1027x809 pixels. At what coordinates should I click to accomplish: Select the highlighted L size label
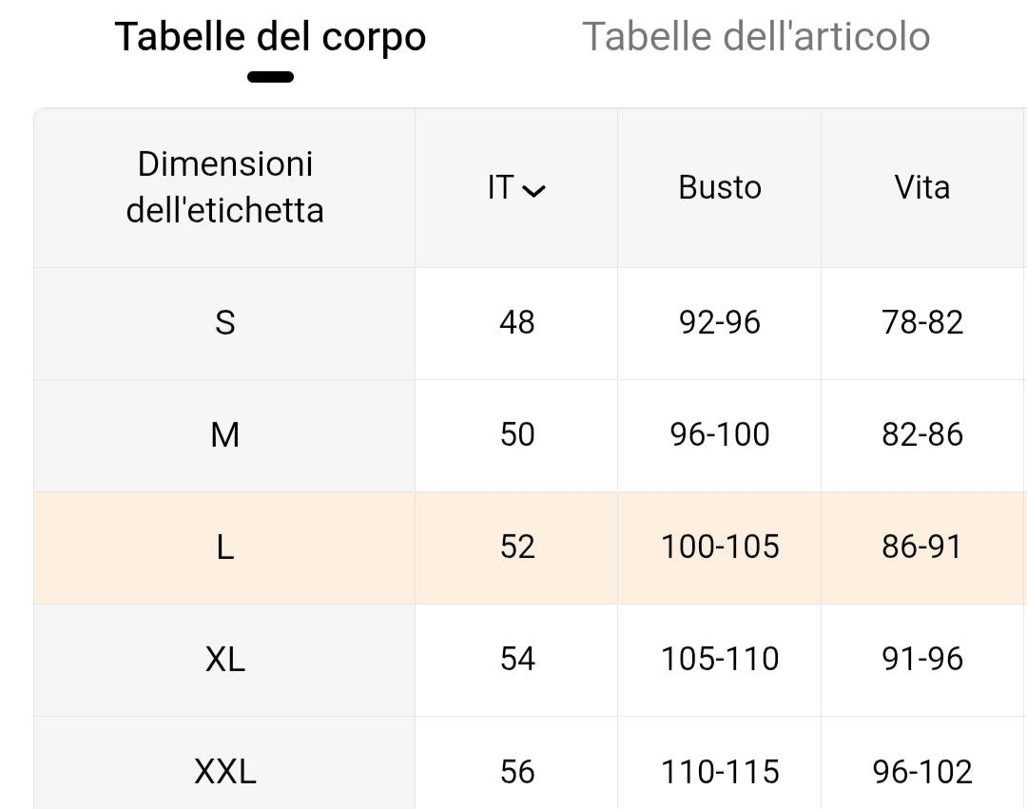pyautogui.click(x=224, y=548)
